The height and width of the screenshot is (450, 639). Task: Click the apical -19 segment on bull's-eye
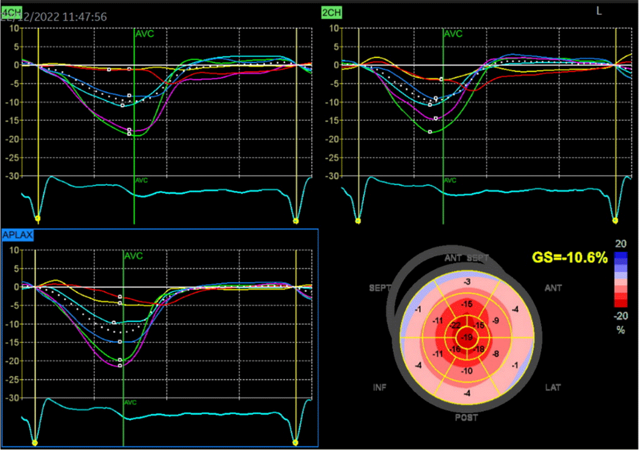click(467, 336)
